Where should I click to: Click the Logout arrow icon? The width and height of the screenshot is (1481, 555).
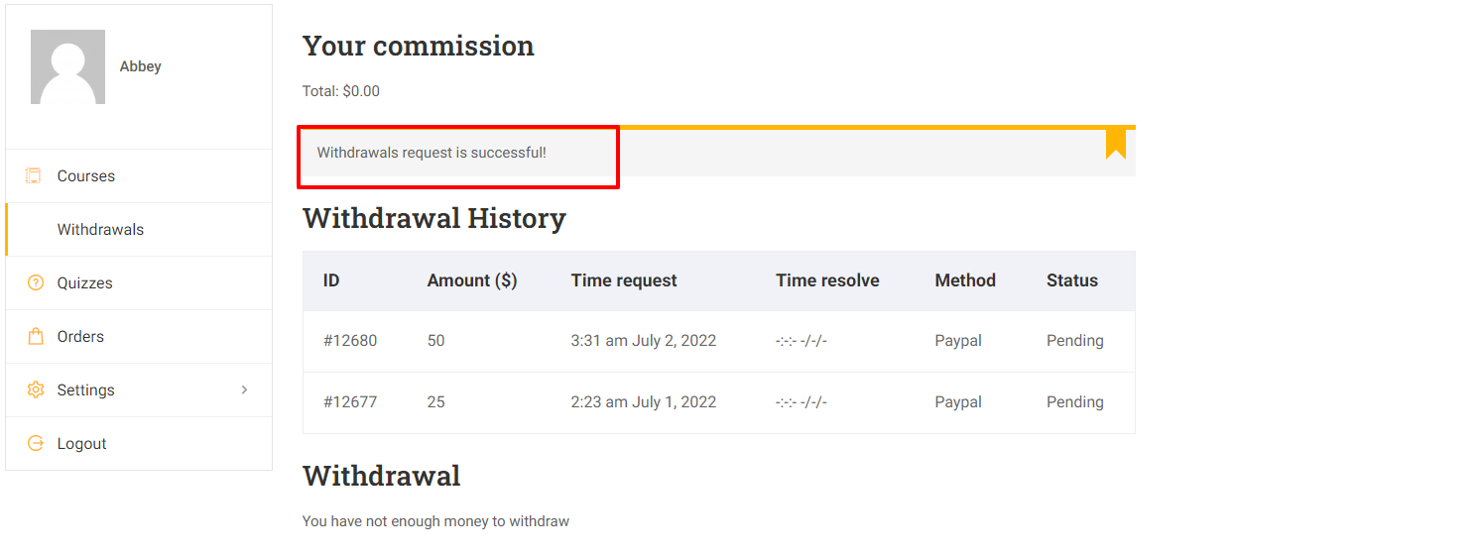coord(36,443)
